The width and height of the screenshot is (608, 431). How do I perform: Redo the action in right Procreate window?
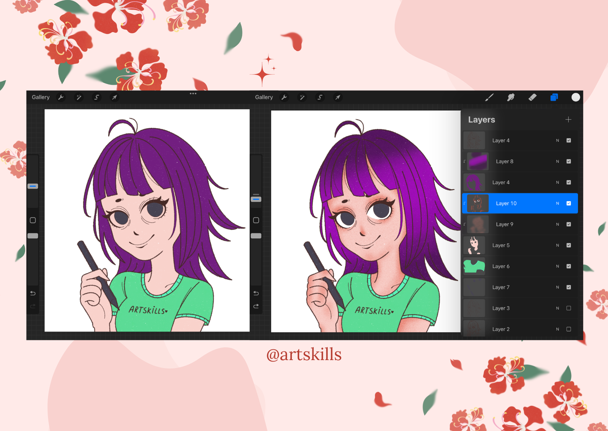(256, 306)
